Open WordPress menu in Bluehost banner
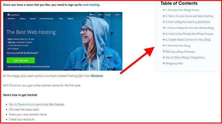This screenshot has width=222, height=124. click(x=11, y=19)
